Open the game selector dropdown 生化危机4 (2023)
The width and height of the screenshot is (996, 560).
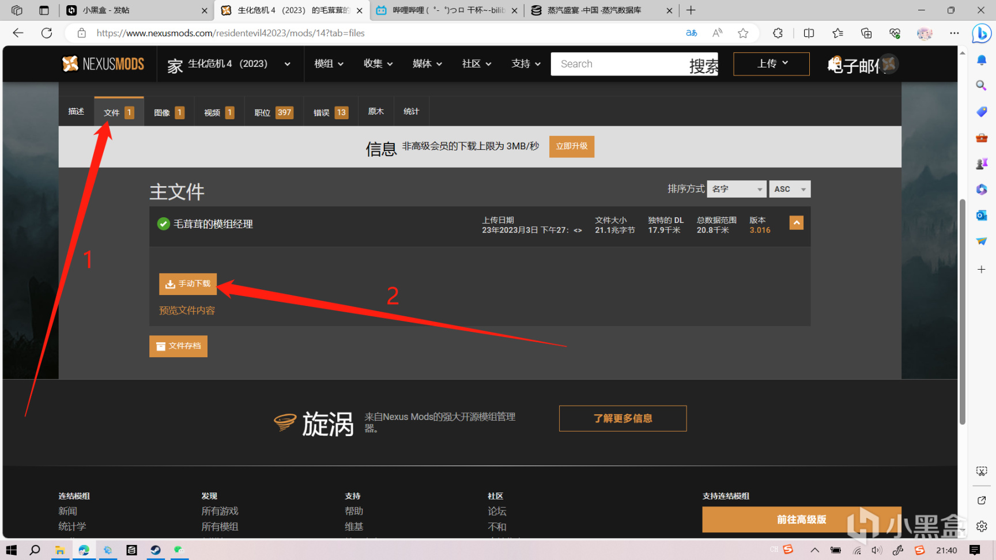pos(229,64)
